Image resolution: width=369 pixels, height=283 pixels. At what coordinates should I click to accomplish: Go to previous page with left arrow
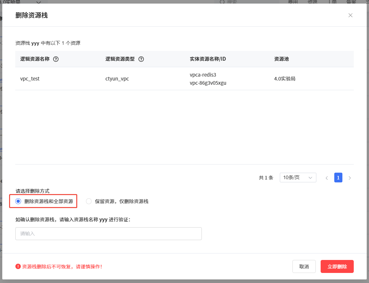[327, 178]
